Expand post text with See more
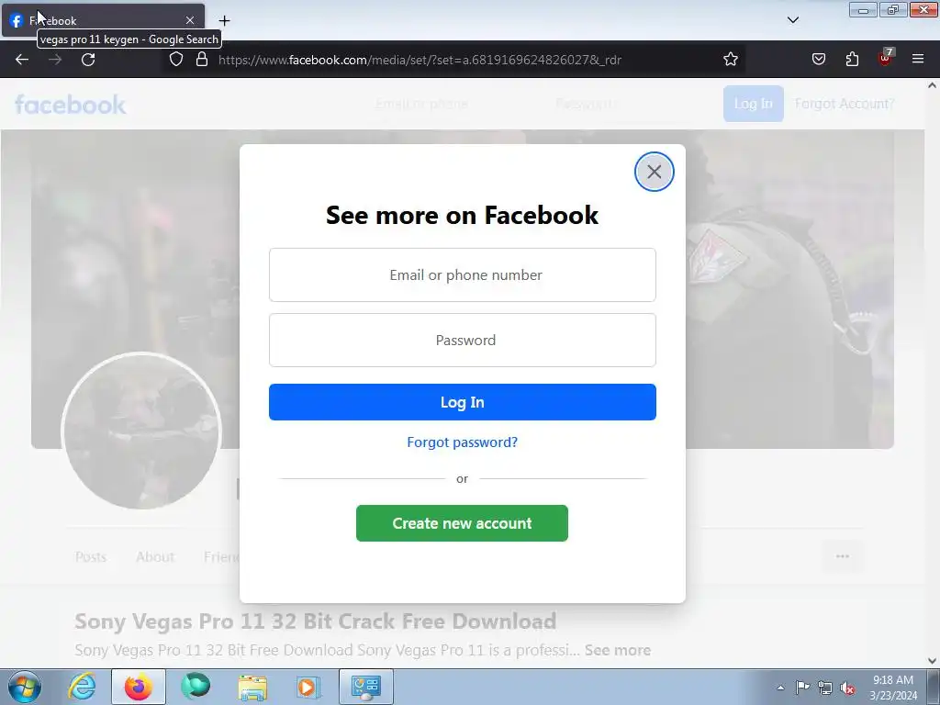The width and height of the screenshot is (940, 705). (x=618, y=651)
